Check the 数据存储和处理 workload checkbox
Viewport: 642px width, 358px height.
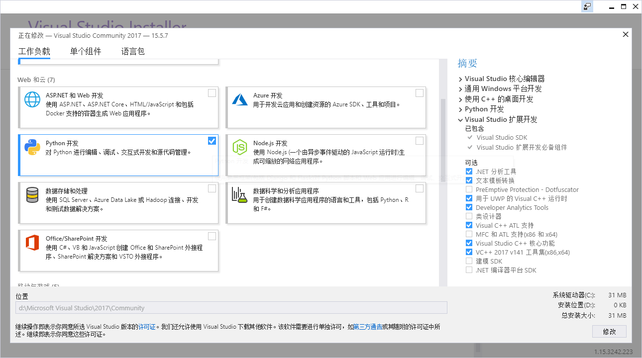click(x=212, y=188)
